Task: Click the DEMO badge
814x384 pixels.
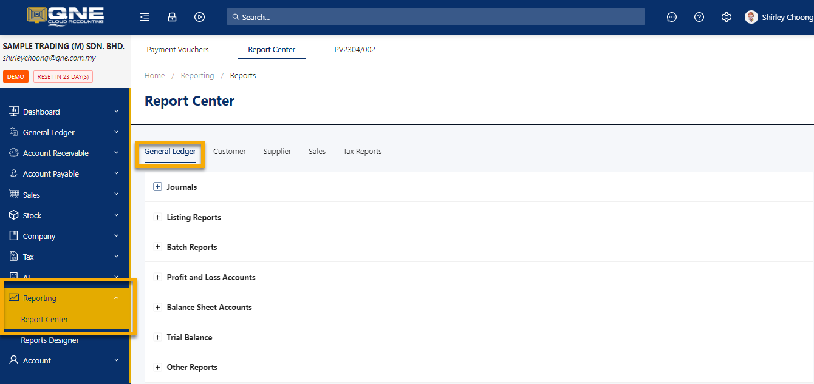Action: click(x=16, y=77)
